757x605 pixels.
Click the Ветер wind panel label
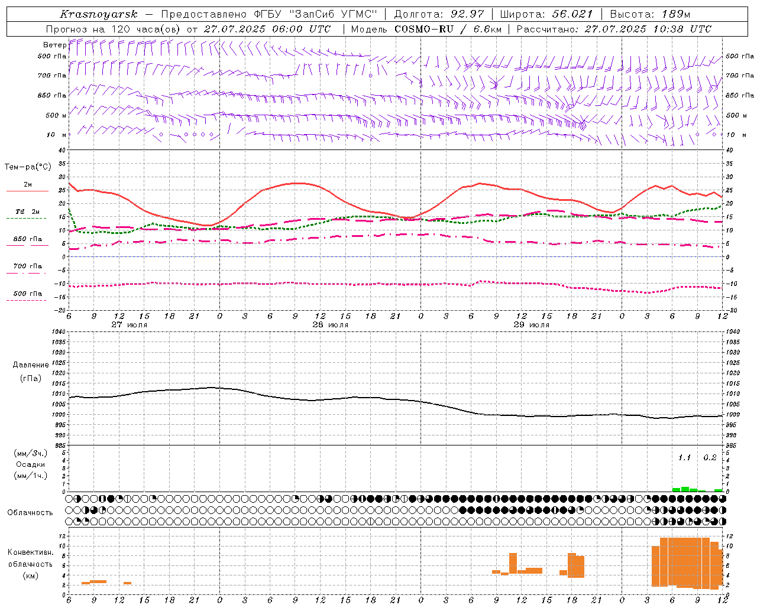[55, 45]
